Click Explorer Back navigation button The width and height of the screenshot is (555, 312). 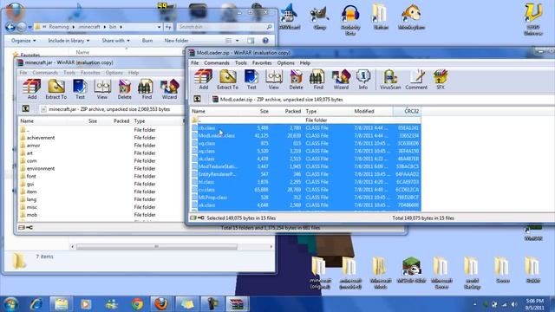tap(10, 27)
